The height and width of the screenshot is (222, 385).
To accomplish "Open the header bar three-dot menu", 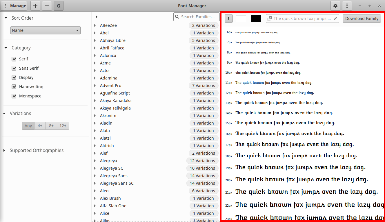I will [347, 6].
